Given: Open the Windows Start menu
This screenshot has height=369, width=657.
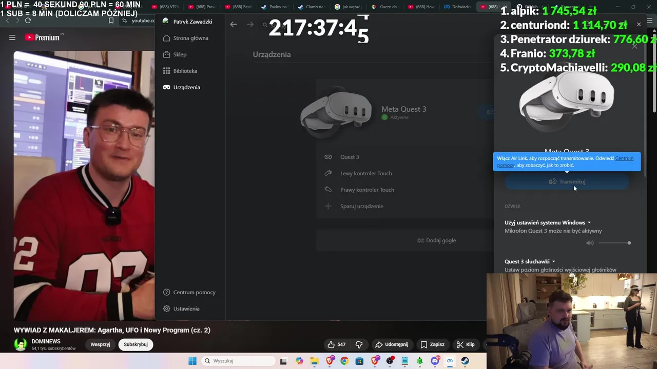Looking at the screenshot, I should (192, 361).
